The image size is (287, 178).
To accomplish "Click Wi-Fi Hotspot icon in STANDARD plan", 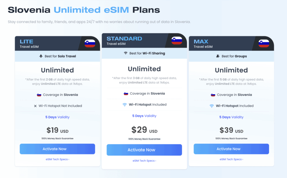I will tap(124, 105).
